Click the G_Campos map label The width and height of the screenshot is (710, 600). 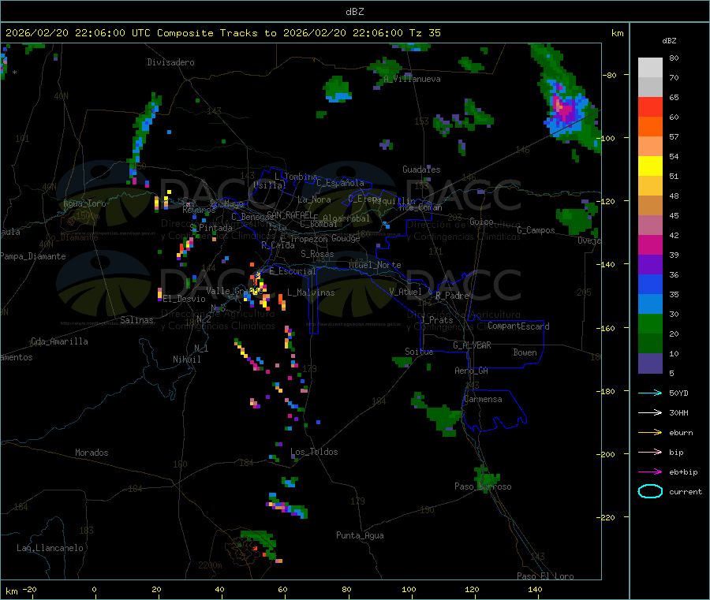click(536, 230)
